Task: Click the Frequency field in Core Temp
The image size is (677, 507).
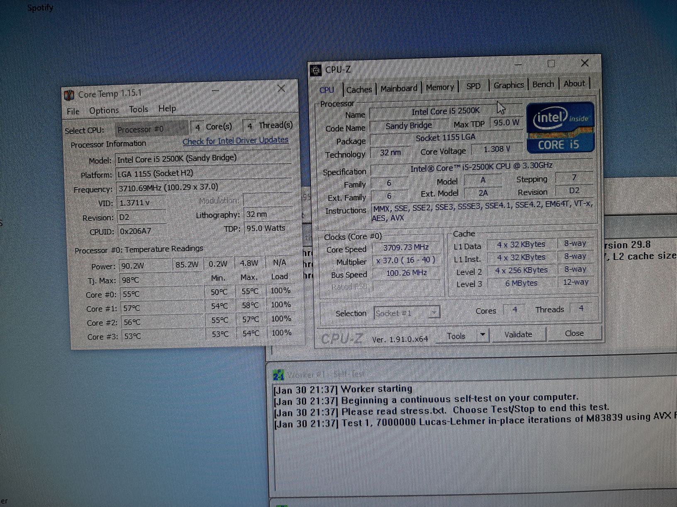Action: (203, 187)
